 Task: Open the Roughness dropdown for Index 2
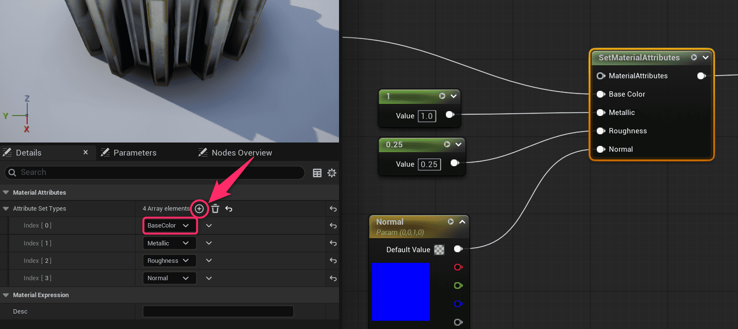coord(169,261)
